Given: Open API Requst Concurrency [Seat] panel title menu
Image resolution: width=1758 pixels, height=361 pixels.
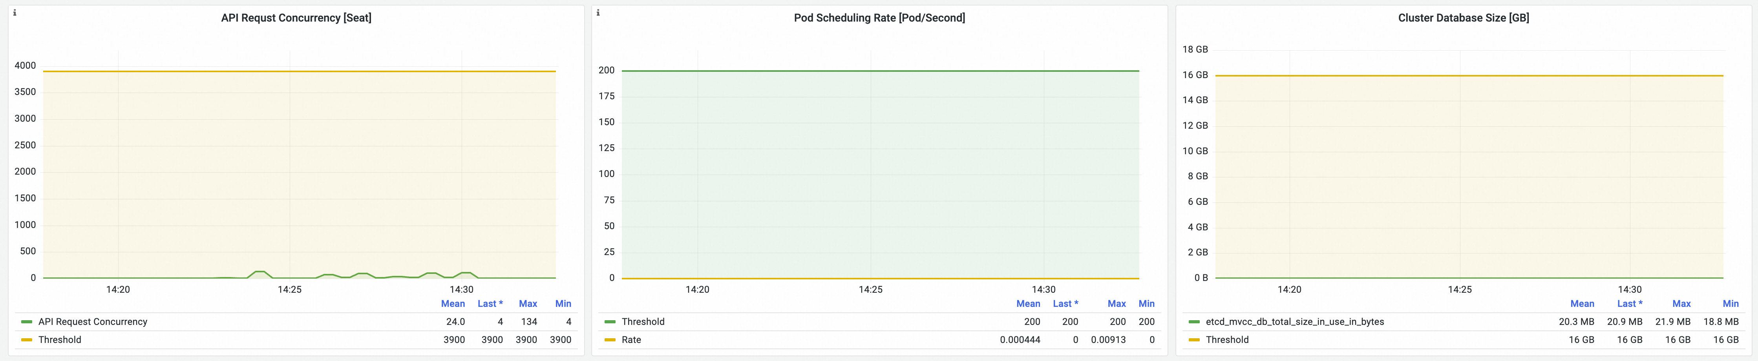Looking at the screenshot, I should coord(296,18).
